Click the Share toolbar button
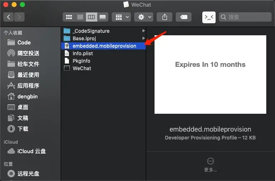This screenshot has width=275, height=181. (x=165, y=17)
